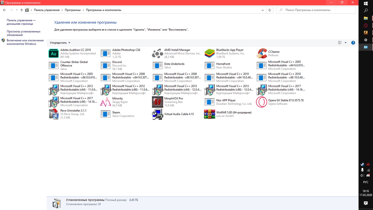
Task: Select Microsoft Visual C++ 2005 x86 entry
Action: [x=73, y=78]
